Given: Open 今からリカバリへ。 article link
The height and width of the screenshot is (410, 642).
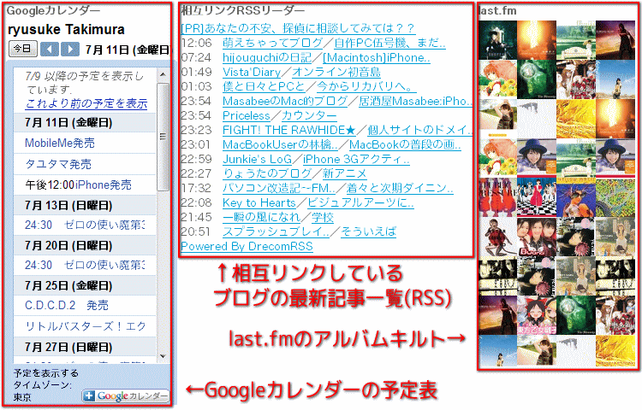Looking at the screenshot, I should coord(366,86).
